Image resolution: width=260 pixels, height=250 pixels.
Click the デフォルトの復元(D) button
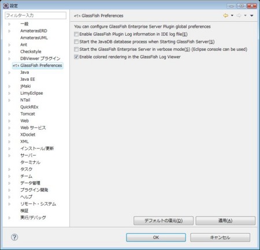(164, 221)
